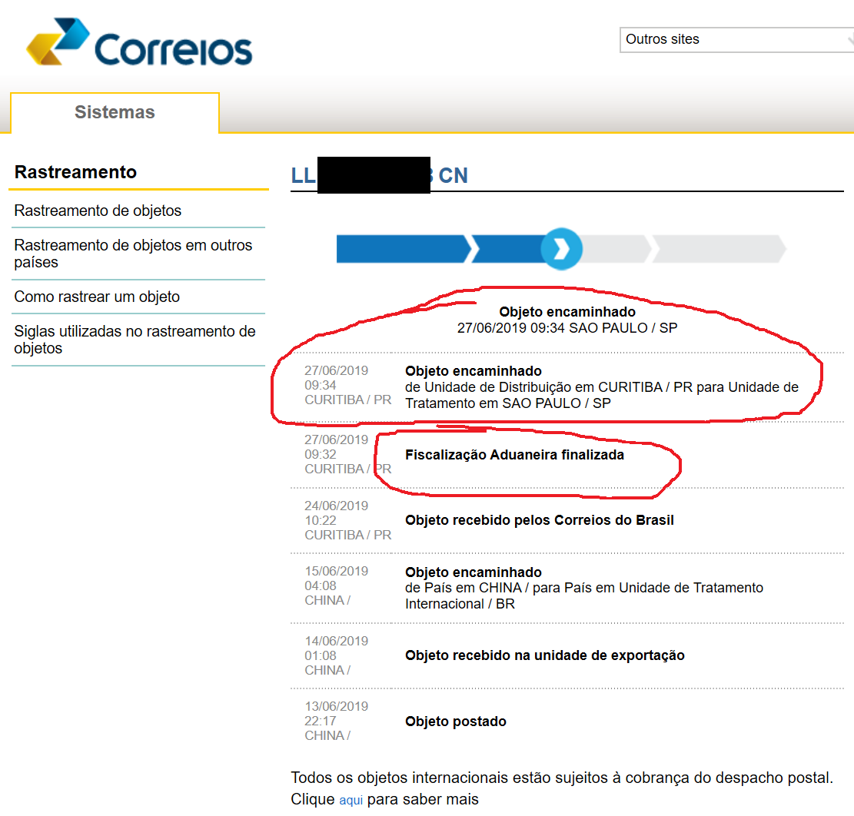Click the centered 'Objeto encaminhado' status heading
This screenshot has height=816, width=854.
pos(567,312)
